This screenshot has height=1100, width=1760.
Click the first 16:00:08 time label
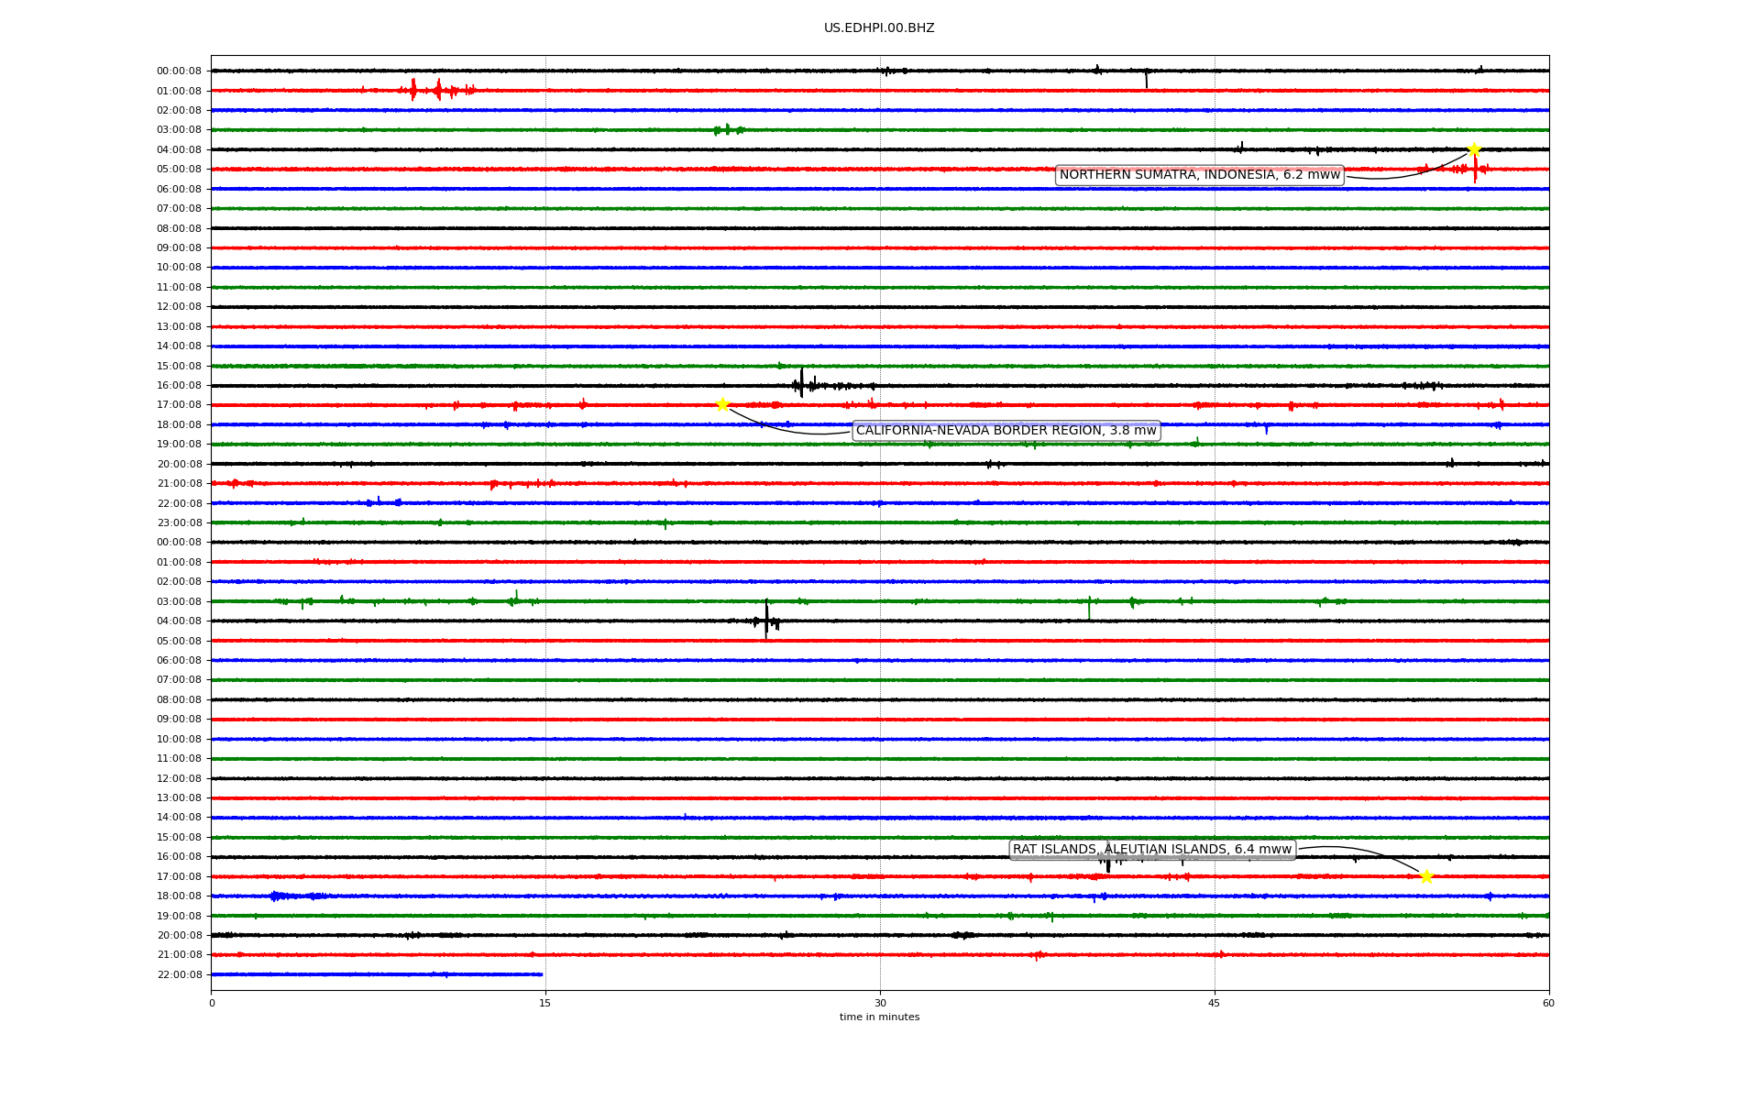[179, 386]
